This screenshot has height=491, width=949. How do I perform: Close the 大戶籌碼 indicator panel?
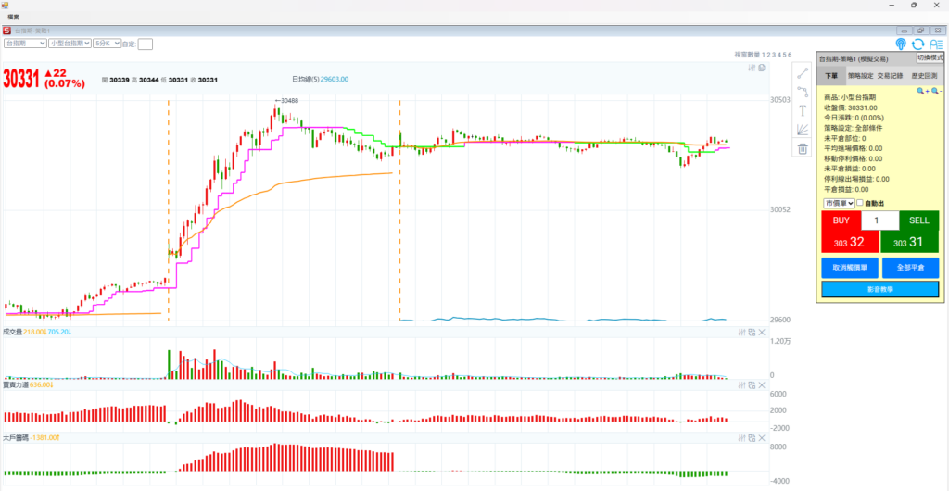pyautogui.click(x=762, y=436)
